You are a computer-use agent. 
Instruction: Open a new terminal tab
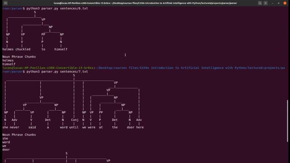5,3
